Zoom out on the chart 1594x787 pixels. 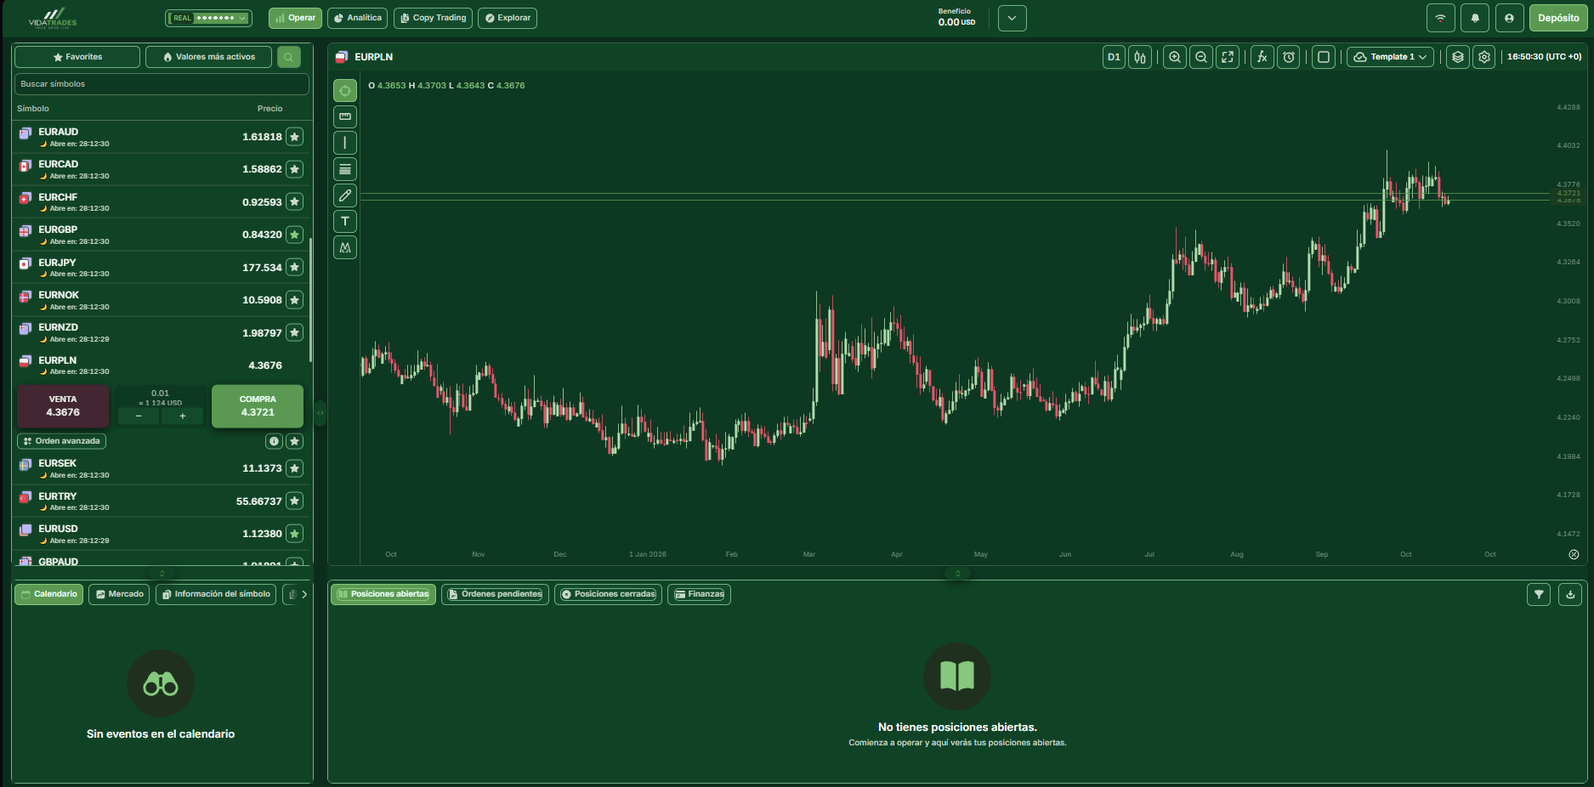(1201, 57)
